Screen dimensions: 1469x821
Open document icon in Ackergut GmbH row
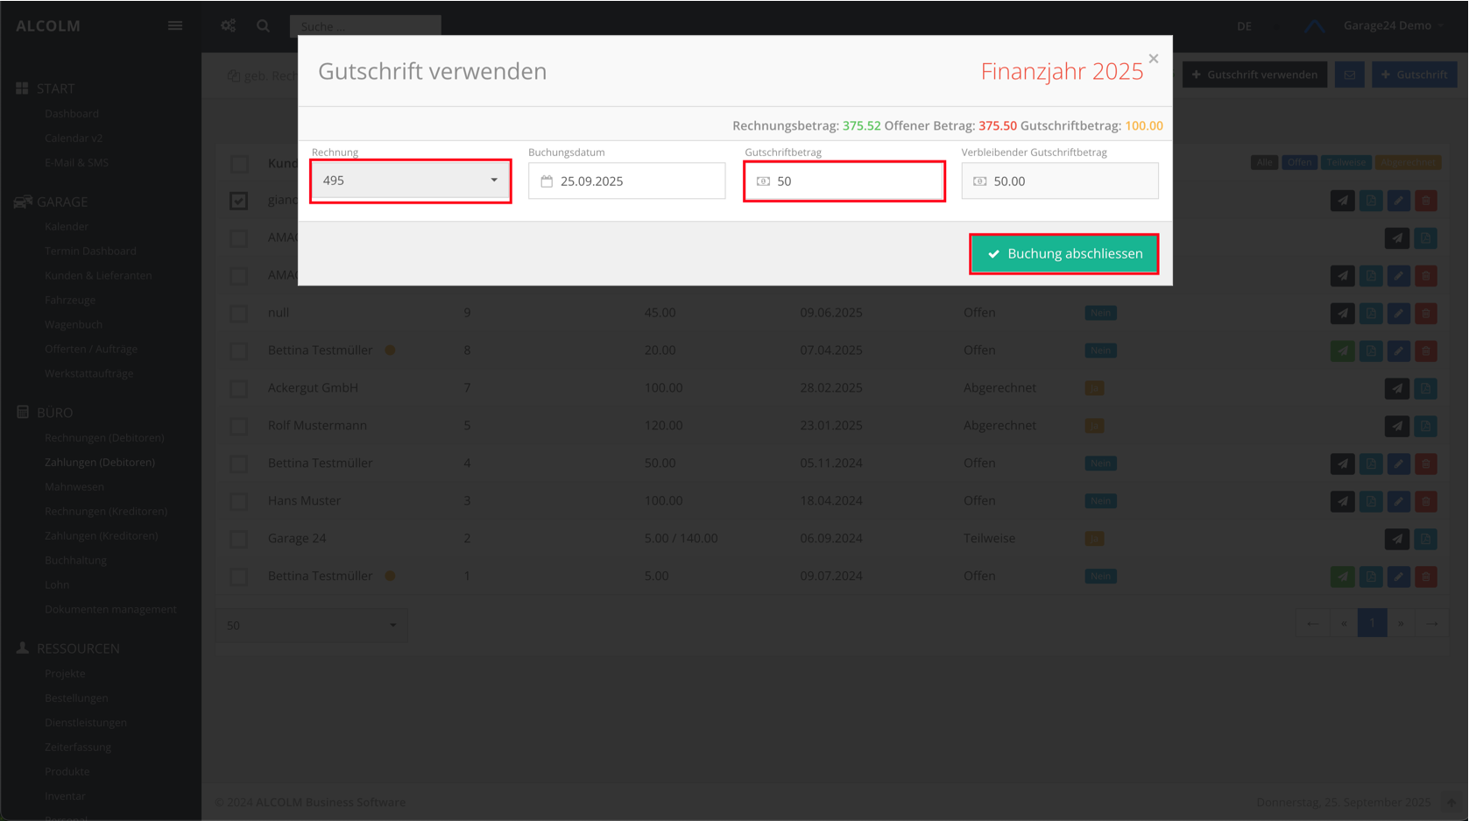(x=1425, y=388)
